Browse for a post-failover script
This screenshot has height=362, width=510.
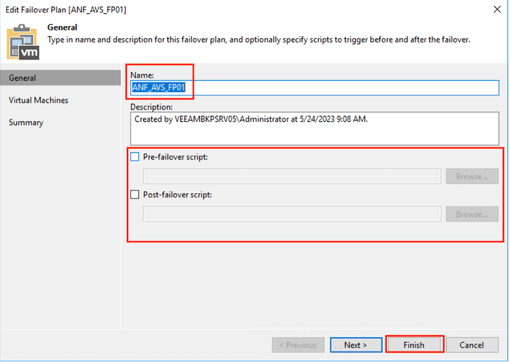pyautogui.click(x=472, y=214)
